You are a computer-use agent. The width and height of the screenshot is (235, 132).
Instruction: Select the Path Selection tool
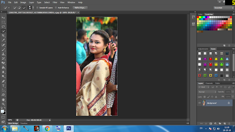[3, 90]
